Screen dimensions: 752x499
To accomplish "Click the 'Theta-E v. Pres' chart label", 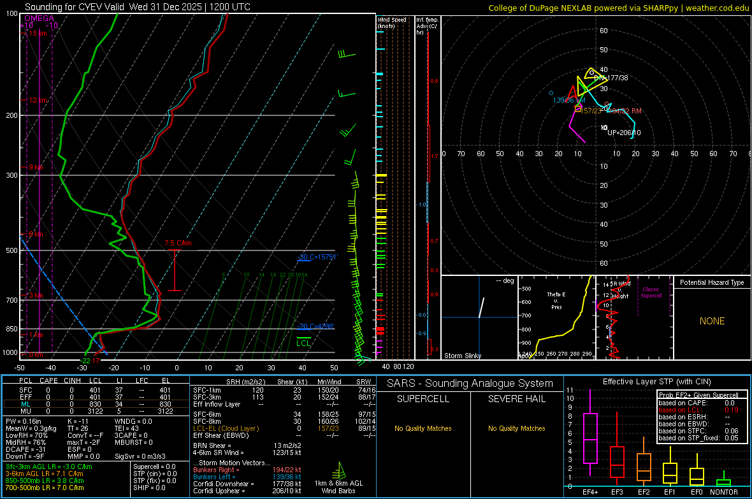I will (556, 300).
